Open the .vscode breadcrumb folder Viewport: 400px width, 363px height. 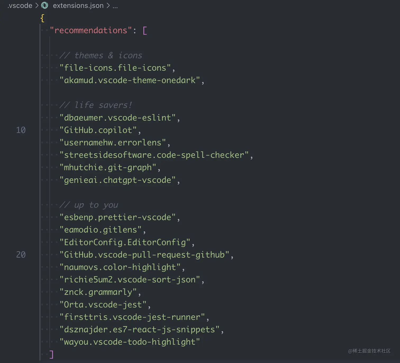click(x=20, y=5)
